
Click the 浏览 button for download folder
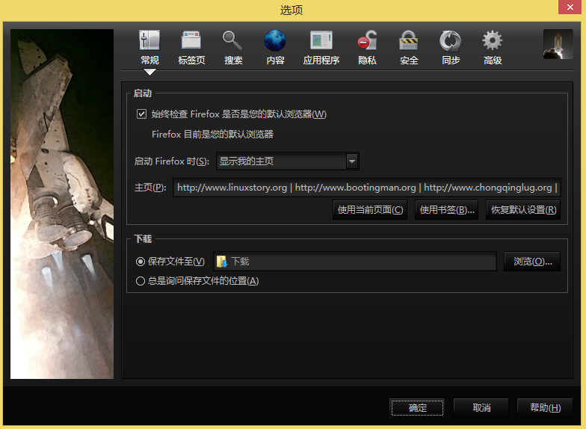click(532, 262)
